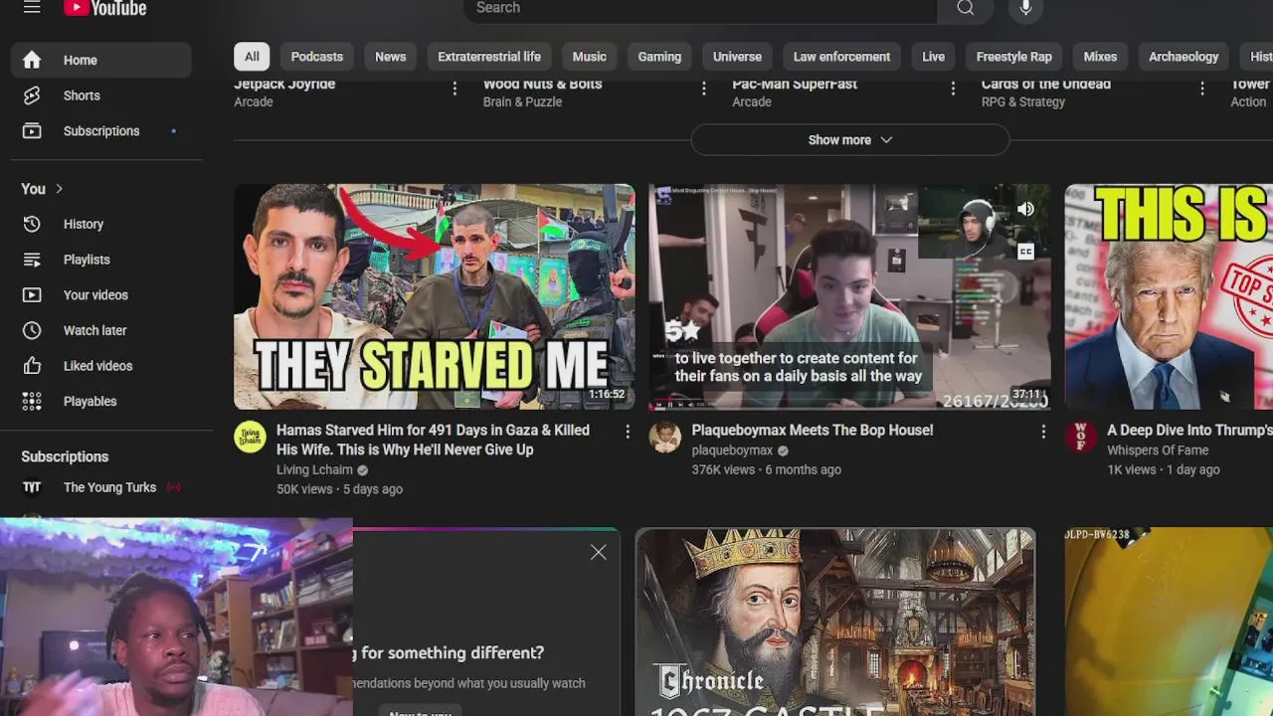Open options menu for Jetpack Joyride
The width and height of the screenshot is (1273, 716).
455,89
